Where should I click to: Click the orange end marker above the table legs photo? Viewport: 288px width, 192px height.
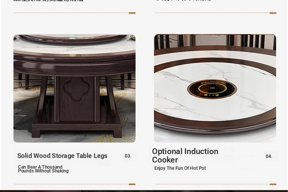tap(132, 13)
